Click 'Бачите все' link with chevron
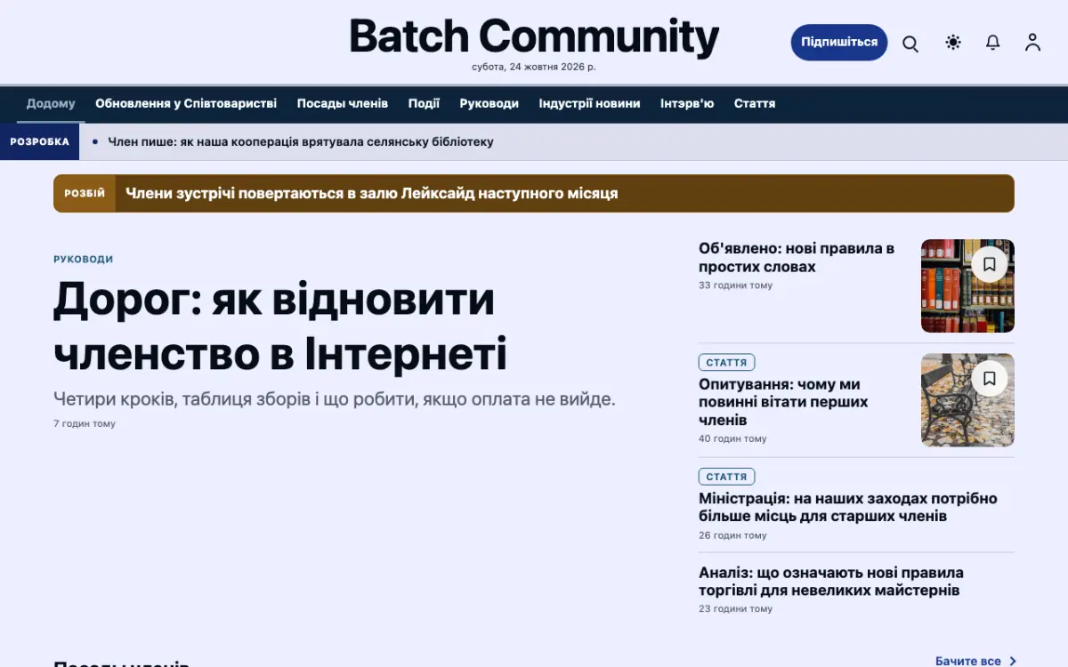This screenshot has height=667, width=1068. [x=976, y=660]
